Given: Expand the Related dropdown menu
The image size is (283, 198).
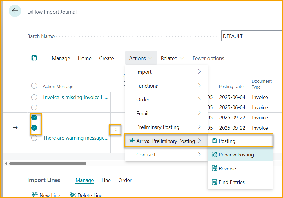Looking at the screenshot, I should click(x=172, y=58).
